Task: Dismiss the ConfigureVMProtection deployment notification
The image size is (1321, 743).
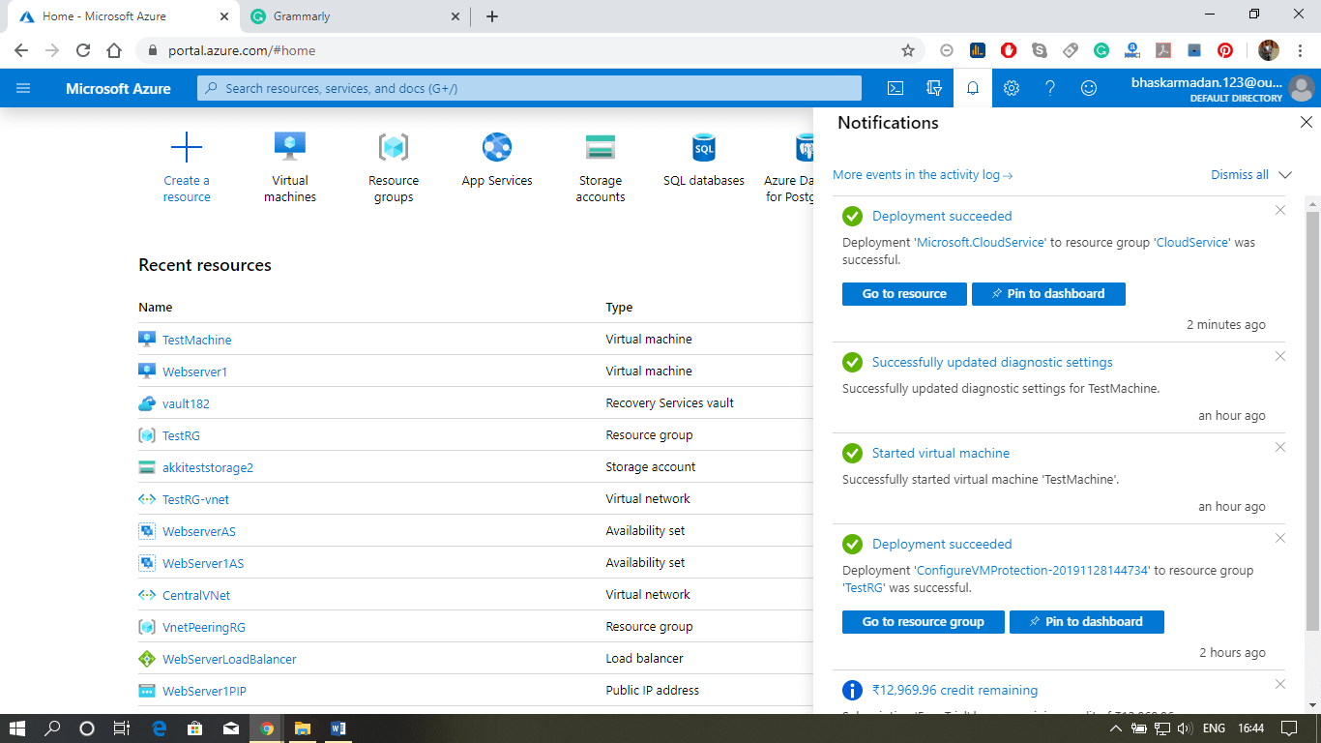Action: click(1280, 538)
